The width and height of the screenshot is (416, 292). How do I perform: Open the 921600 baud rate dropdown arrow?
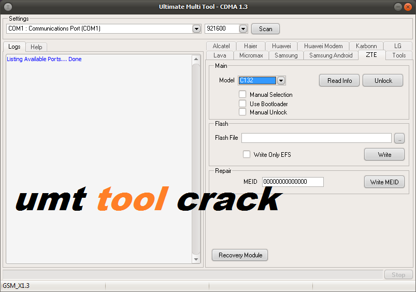click(243, 28)
